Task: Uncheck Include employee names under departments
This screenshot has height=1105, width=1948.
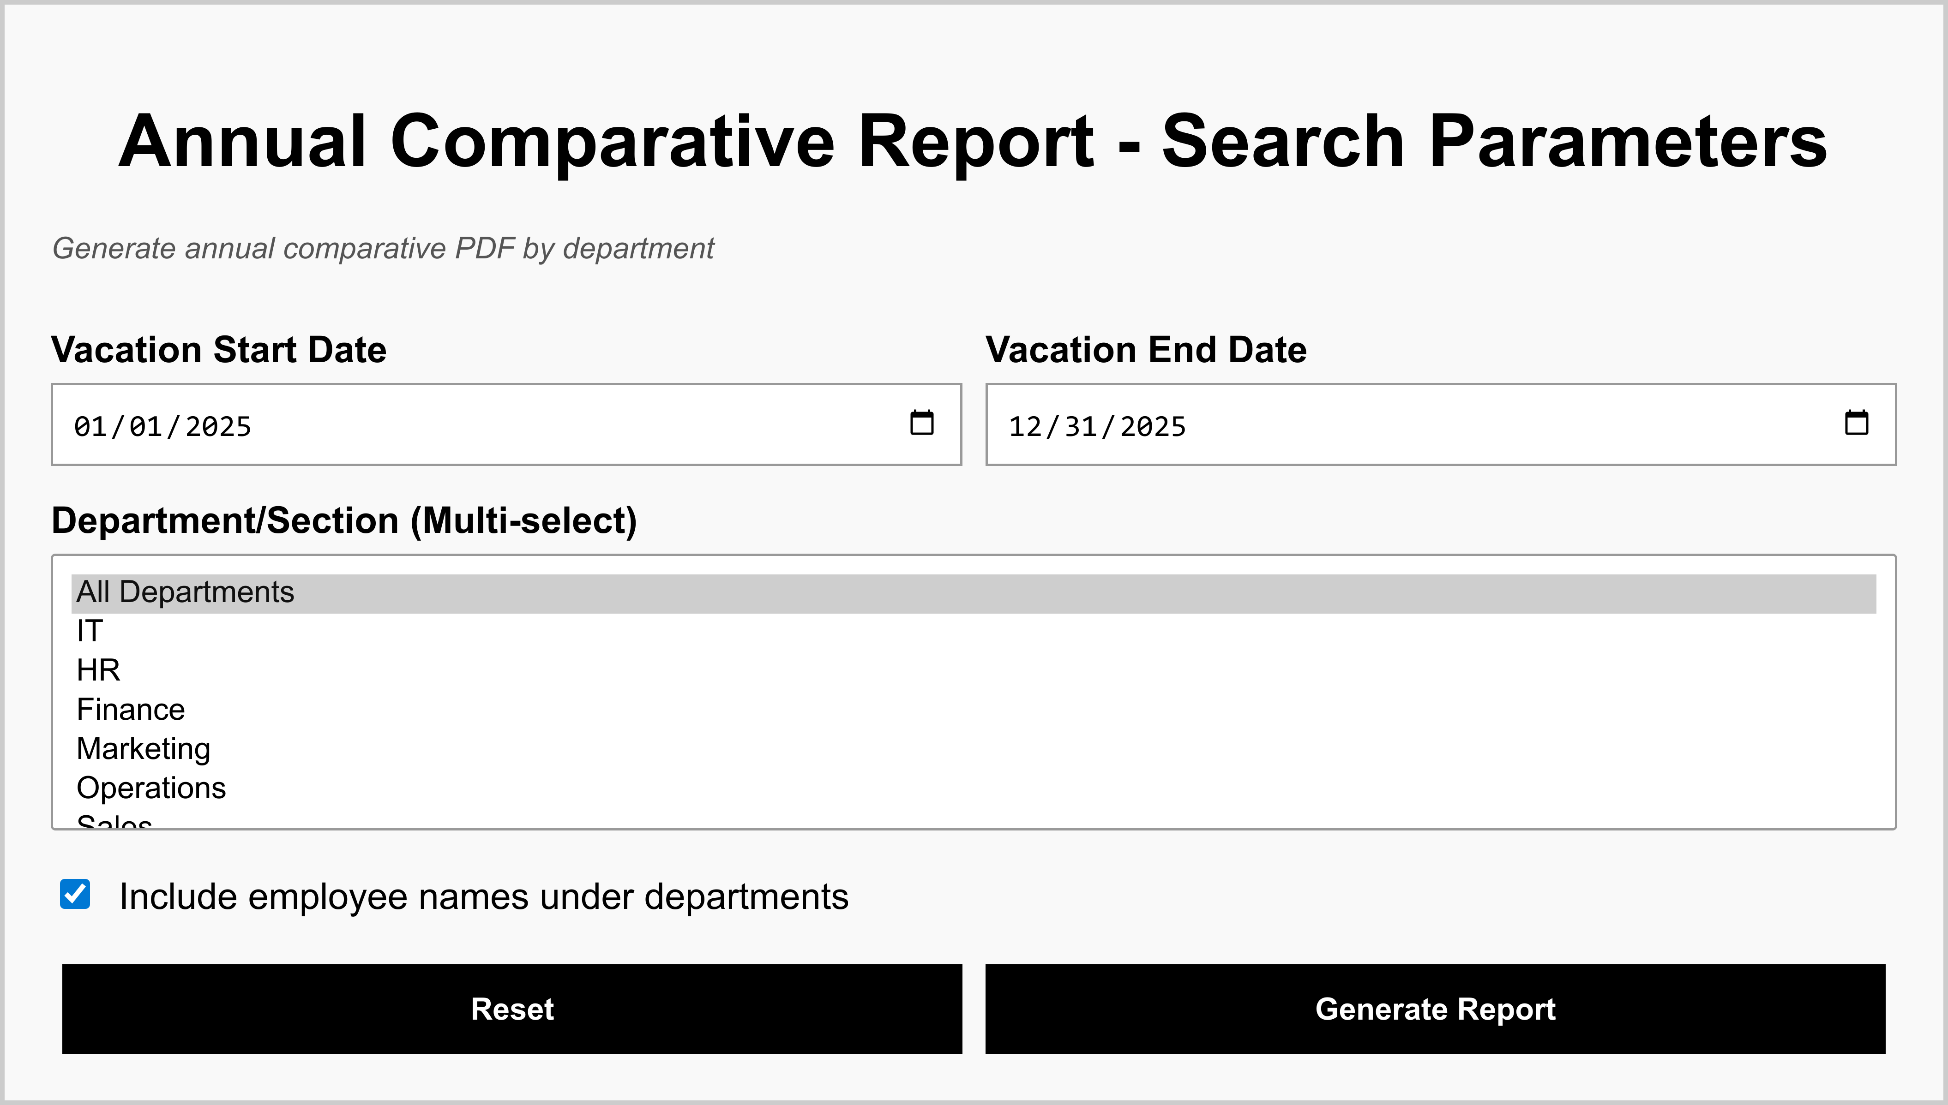Action: [75, 894]
